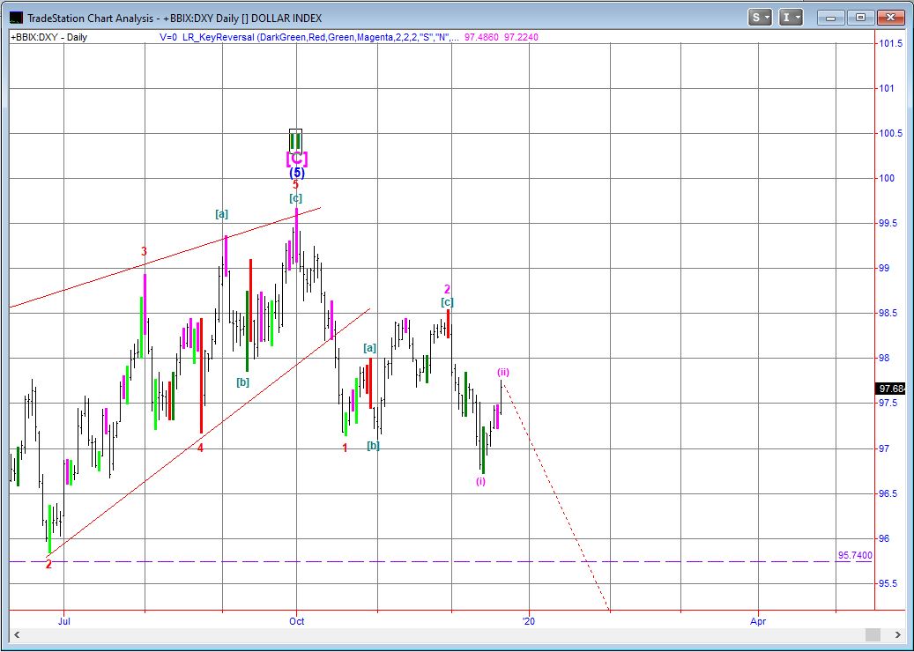Click the right arrow of horizontal scrollbar
This screenshot has width=914, height=652.
point(898,635)
